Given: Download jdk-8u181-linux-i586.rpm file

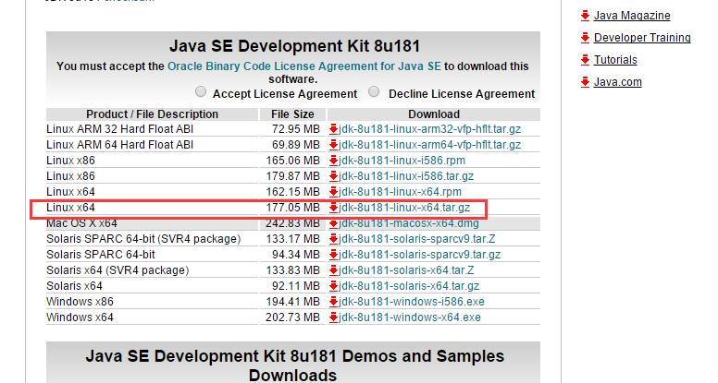Looking at the screenshot, I should [x=402, y=161].
